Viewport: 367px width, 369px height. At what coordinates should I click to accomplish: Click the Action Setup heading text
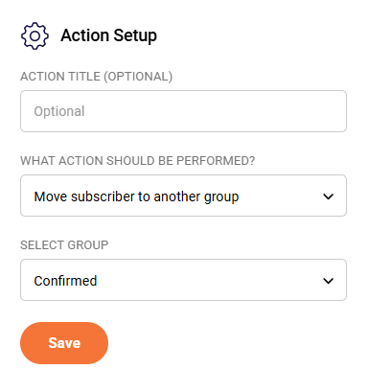click(108, 35)
